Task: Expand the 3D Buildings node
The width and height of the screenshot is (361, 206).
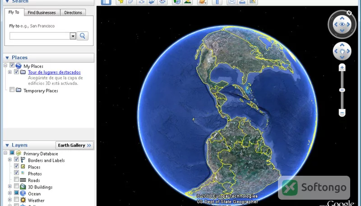Action: 9,187
